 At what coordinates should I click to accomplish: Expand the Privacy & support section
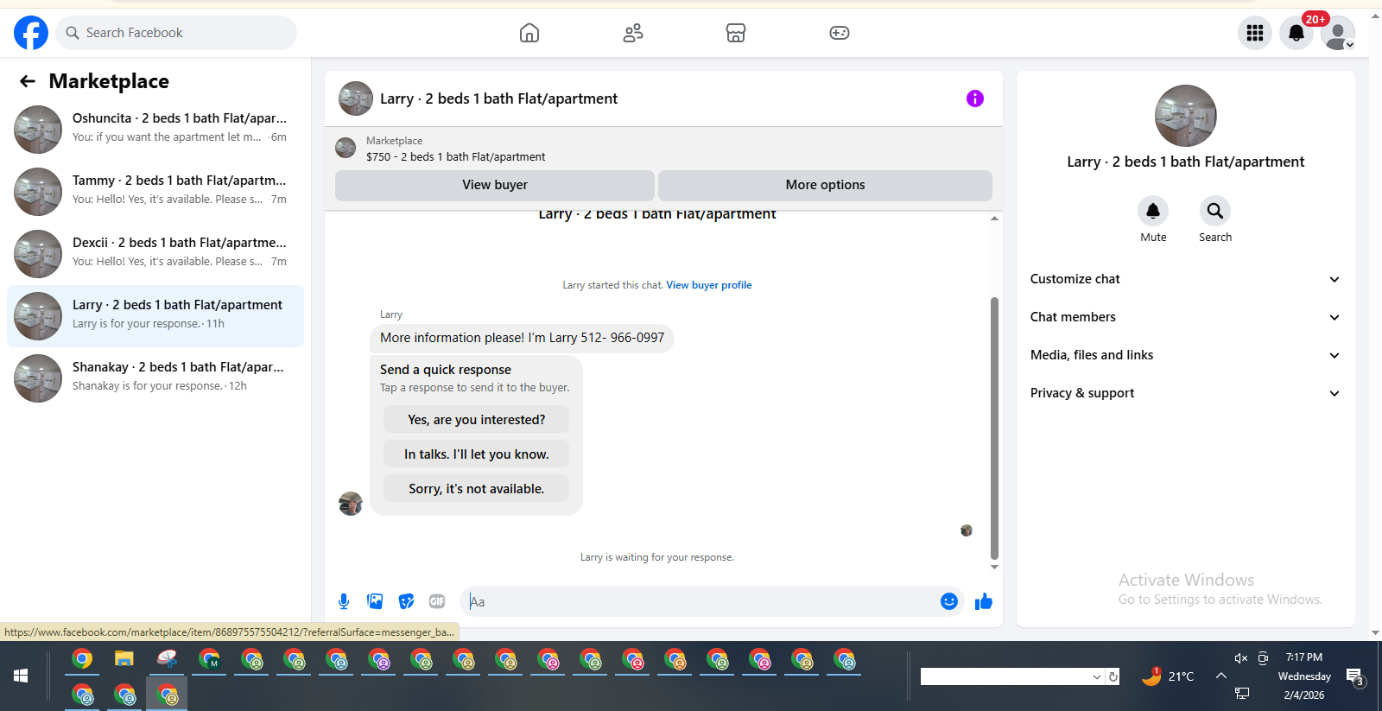point(1185,393)
